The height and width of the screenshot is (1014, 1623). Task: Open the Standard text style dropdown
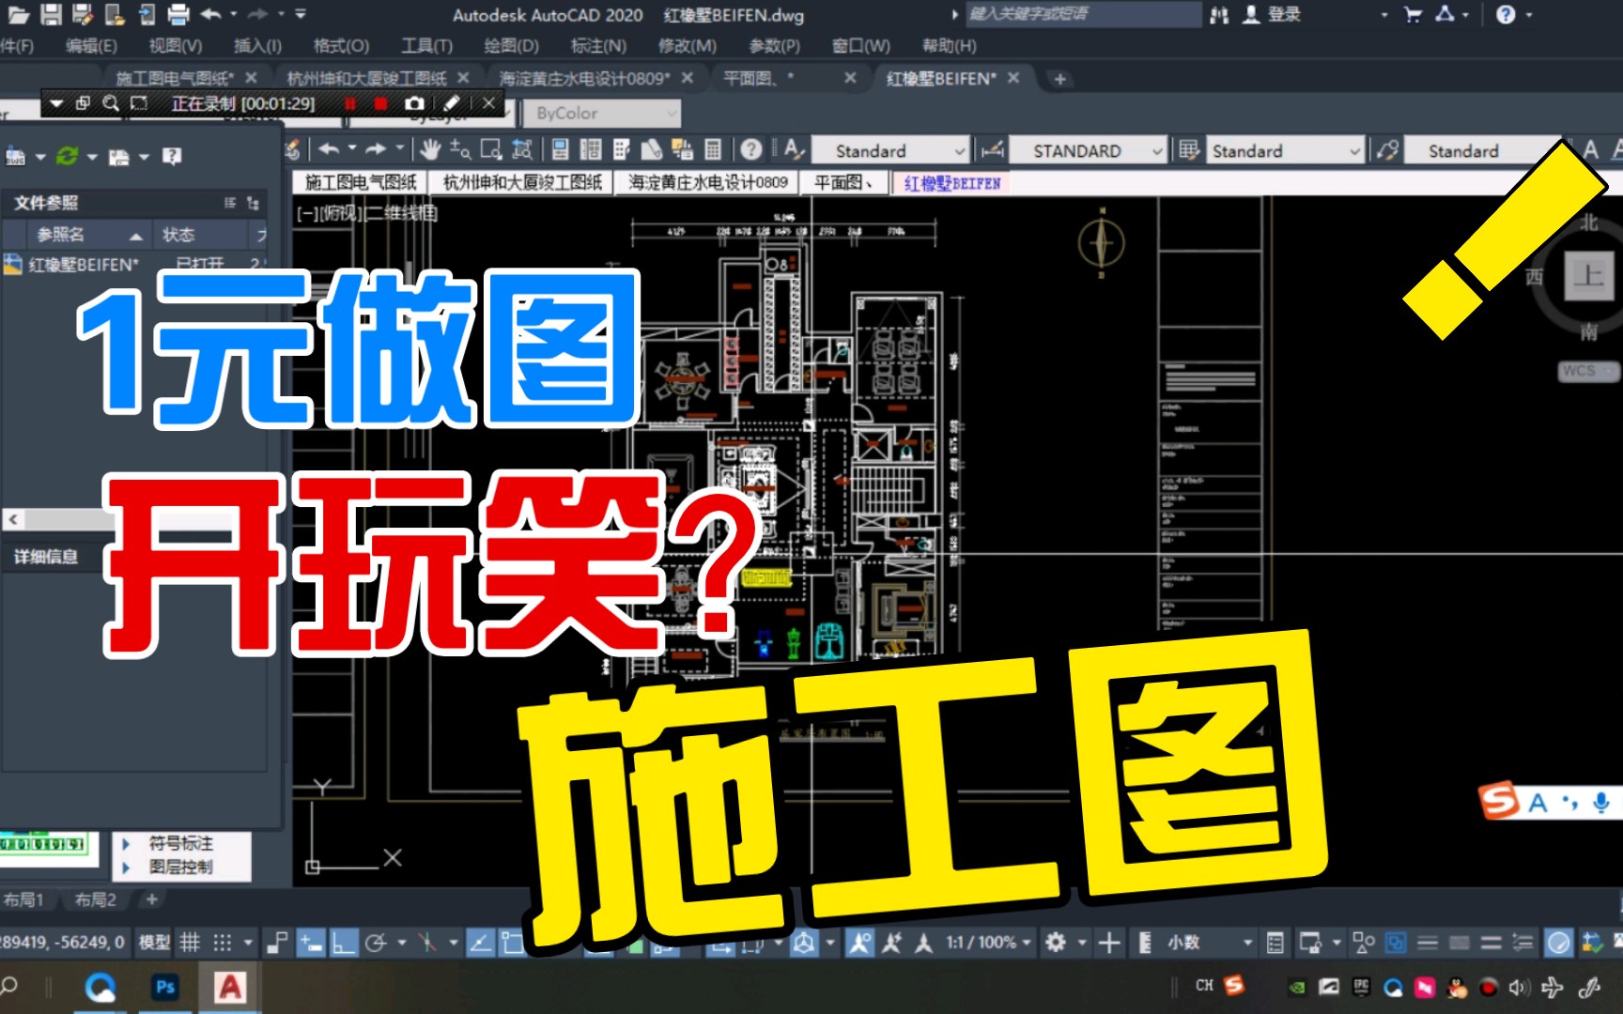point(888,150)
